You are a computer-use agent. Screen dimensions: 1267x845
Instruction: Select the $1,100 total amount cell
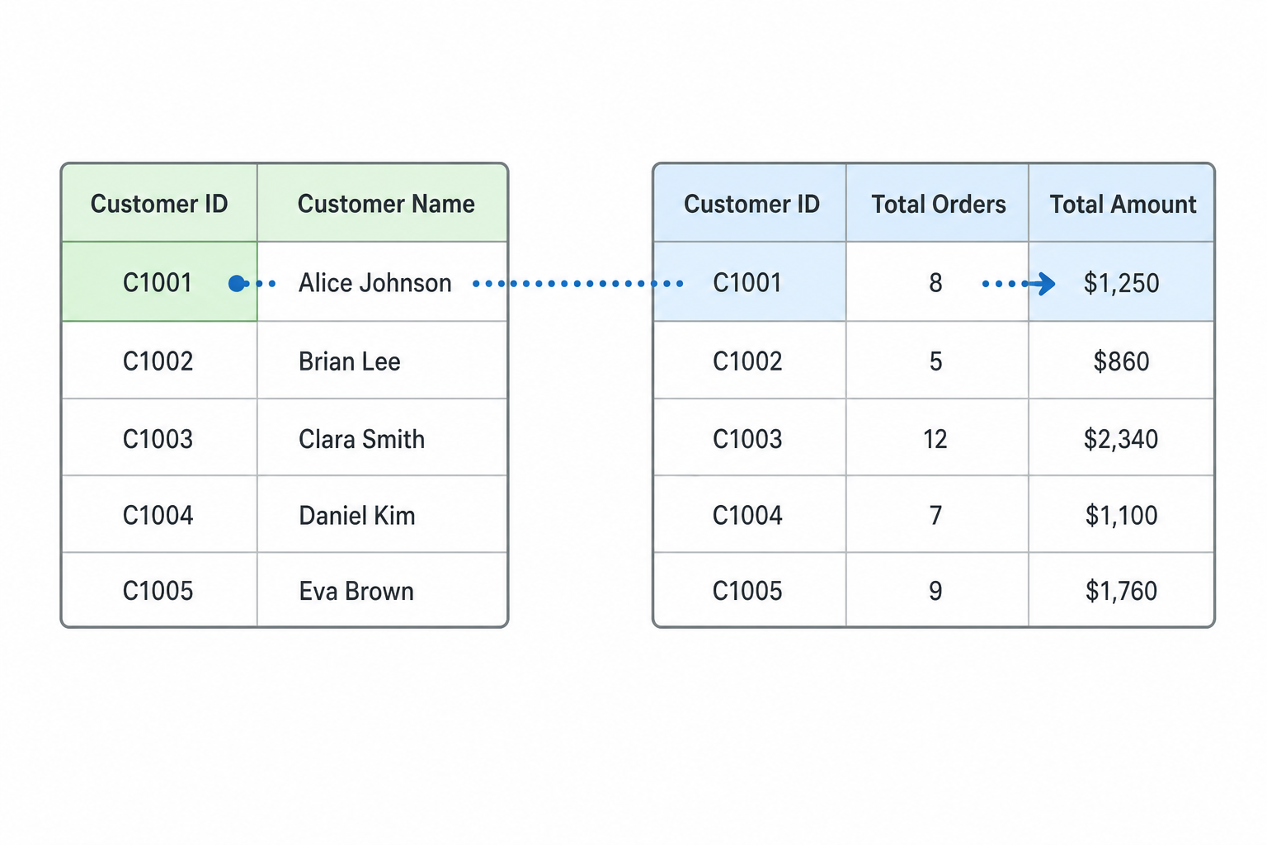[1121, 514]
